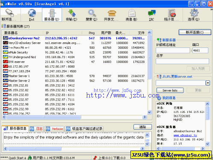Screen dimensions: 213x160
Task: Focus the port field showing 4661
Action: tap(200, 50)
